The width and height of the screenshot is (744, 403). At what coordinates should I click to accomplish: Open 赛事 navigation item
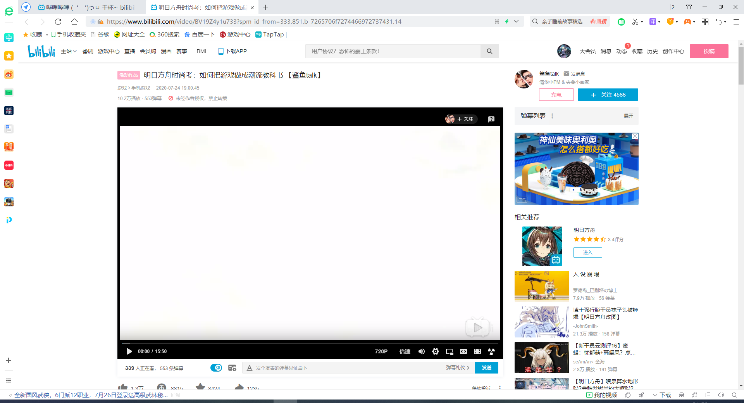[x=182, y=51]
